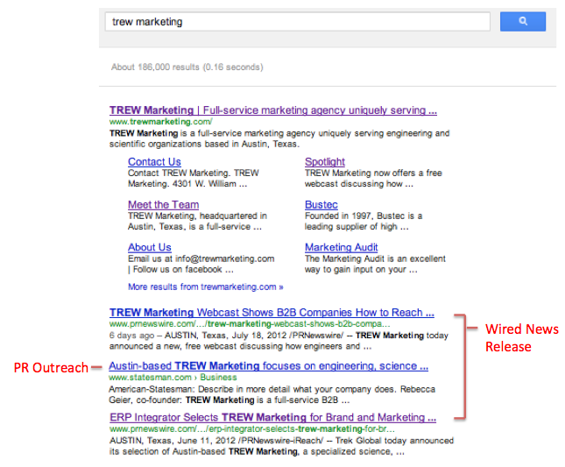The image size is (565, 467).
Task: Open the TREW Marketing Webcast Shows B2B result
Action: (272, 313)
